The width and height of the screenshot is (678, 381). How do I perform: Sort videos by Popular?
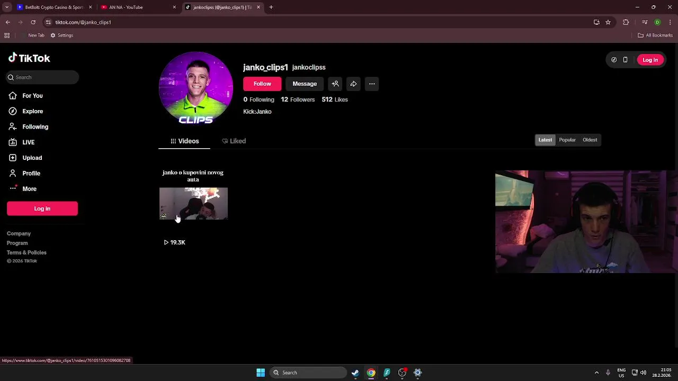567,140
